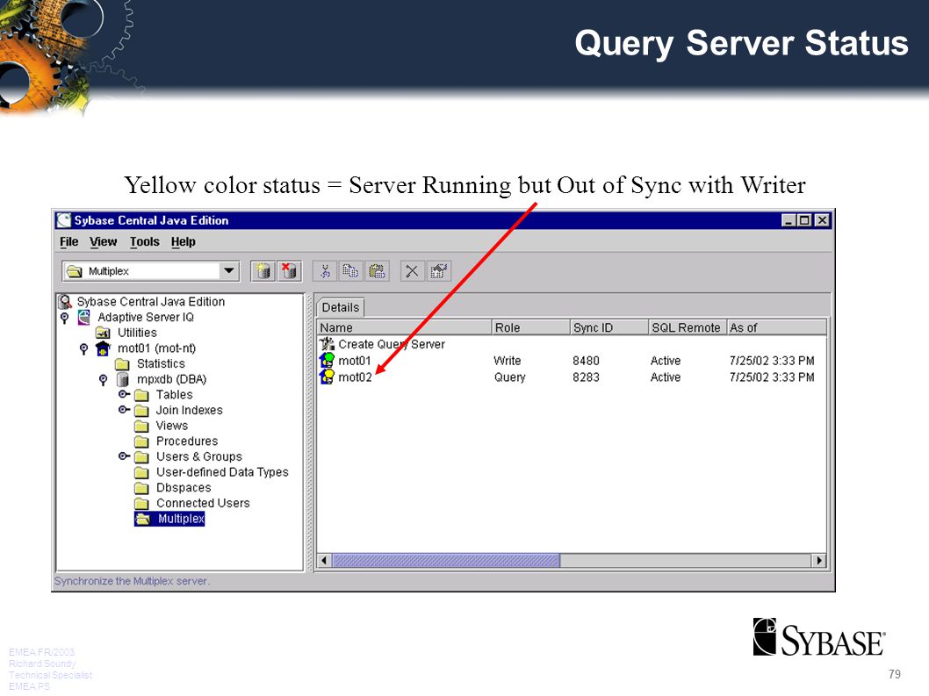Open the Multiplex location dropdown arrow
This screenshot has height=696, width=929.
pyautogui.click(x=228, y=271)
